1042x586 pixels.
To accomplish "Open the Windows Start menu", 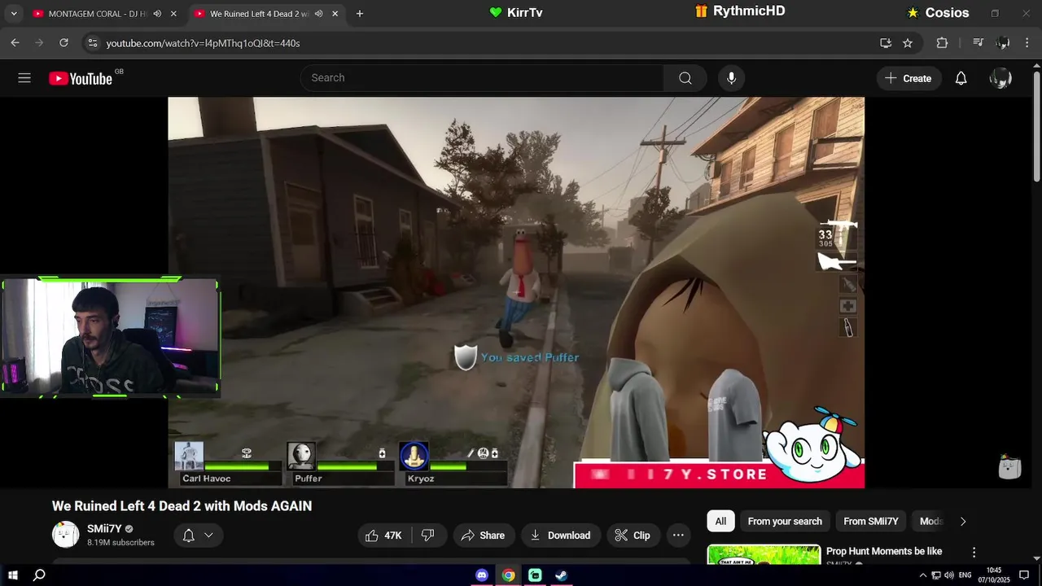I will pos(13,575).
